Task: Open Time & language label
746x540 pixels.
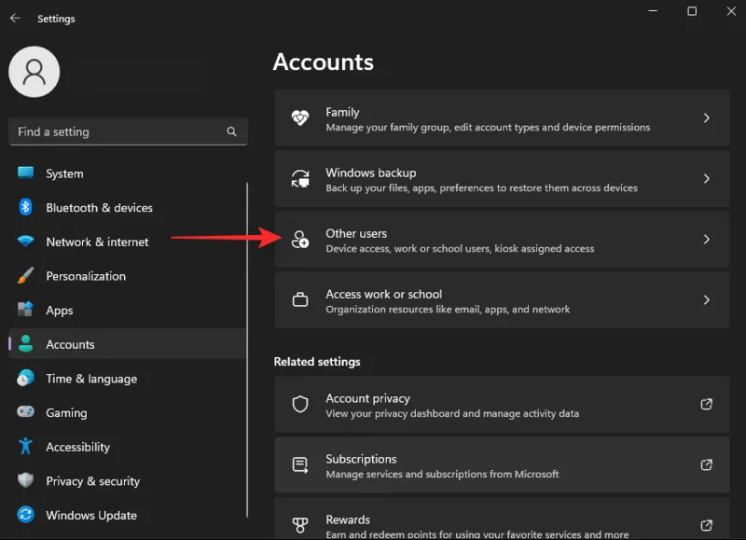Action: [91, 380]
